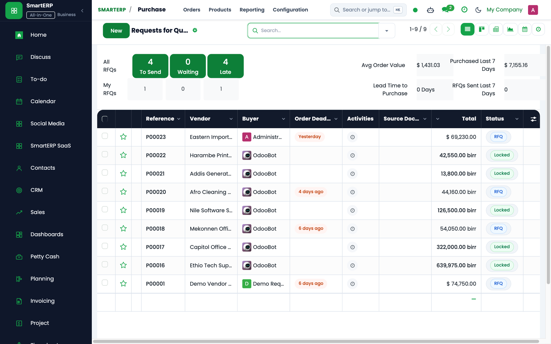This screenshot has height=344, width=551.
Task: Switch to the list view
Action: (467, 29)
